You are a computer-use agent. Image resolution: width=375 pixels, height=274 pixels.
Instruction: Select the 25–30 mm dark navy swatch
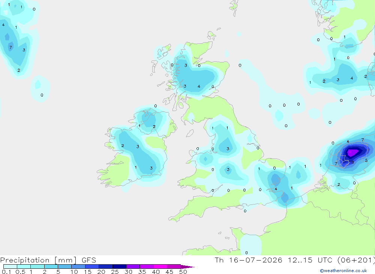click(119, 267)
